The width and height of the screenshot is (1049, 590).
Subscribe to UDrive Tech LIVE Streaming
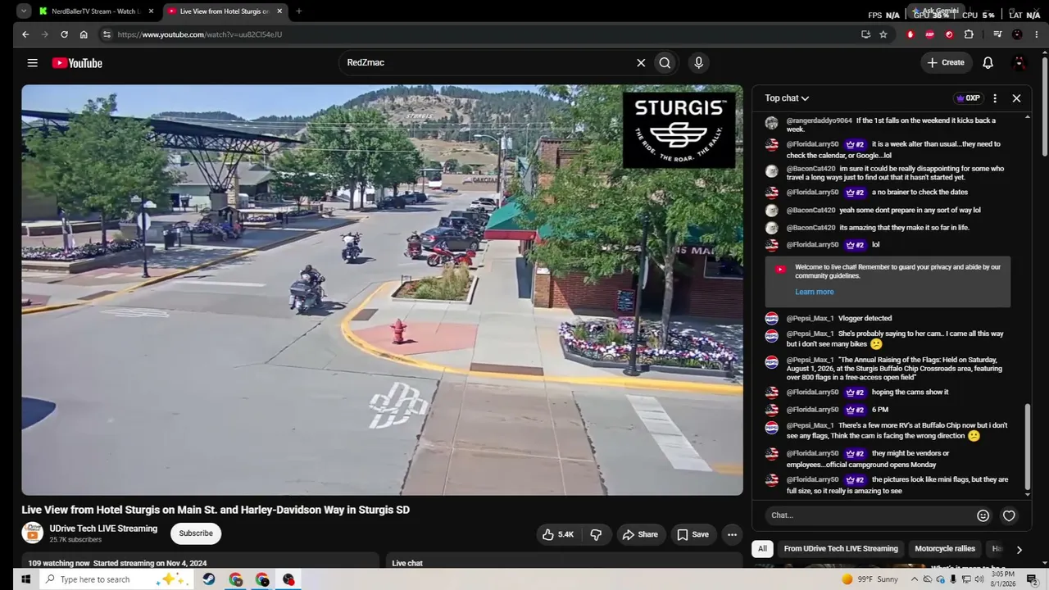click(x=196, y=533)
